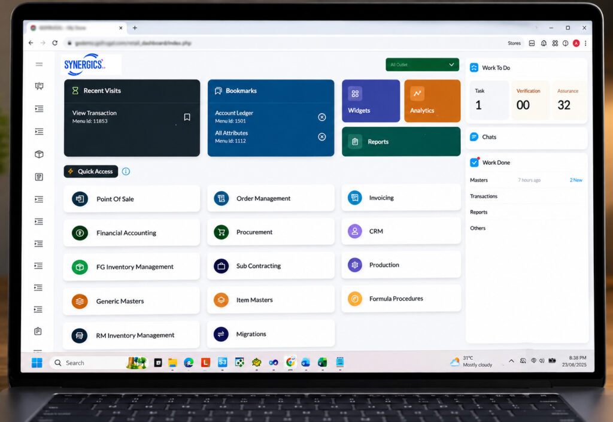Remove the Account Ledger bookmark
The image size is (613, 422).
[x=321, y=117]
